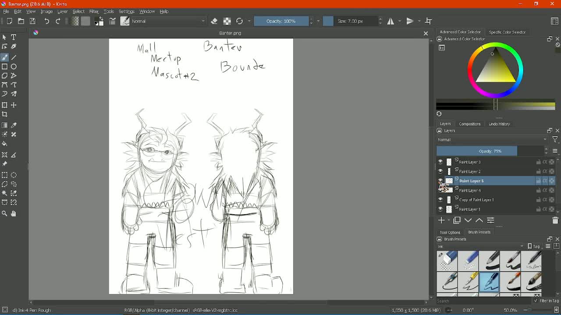Expand the add layer options arrow
The height and width of the screenshot is (315, 561).
click(x=448, y=220)
